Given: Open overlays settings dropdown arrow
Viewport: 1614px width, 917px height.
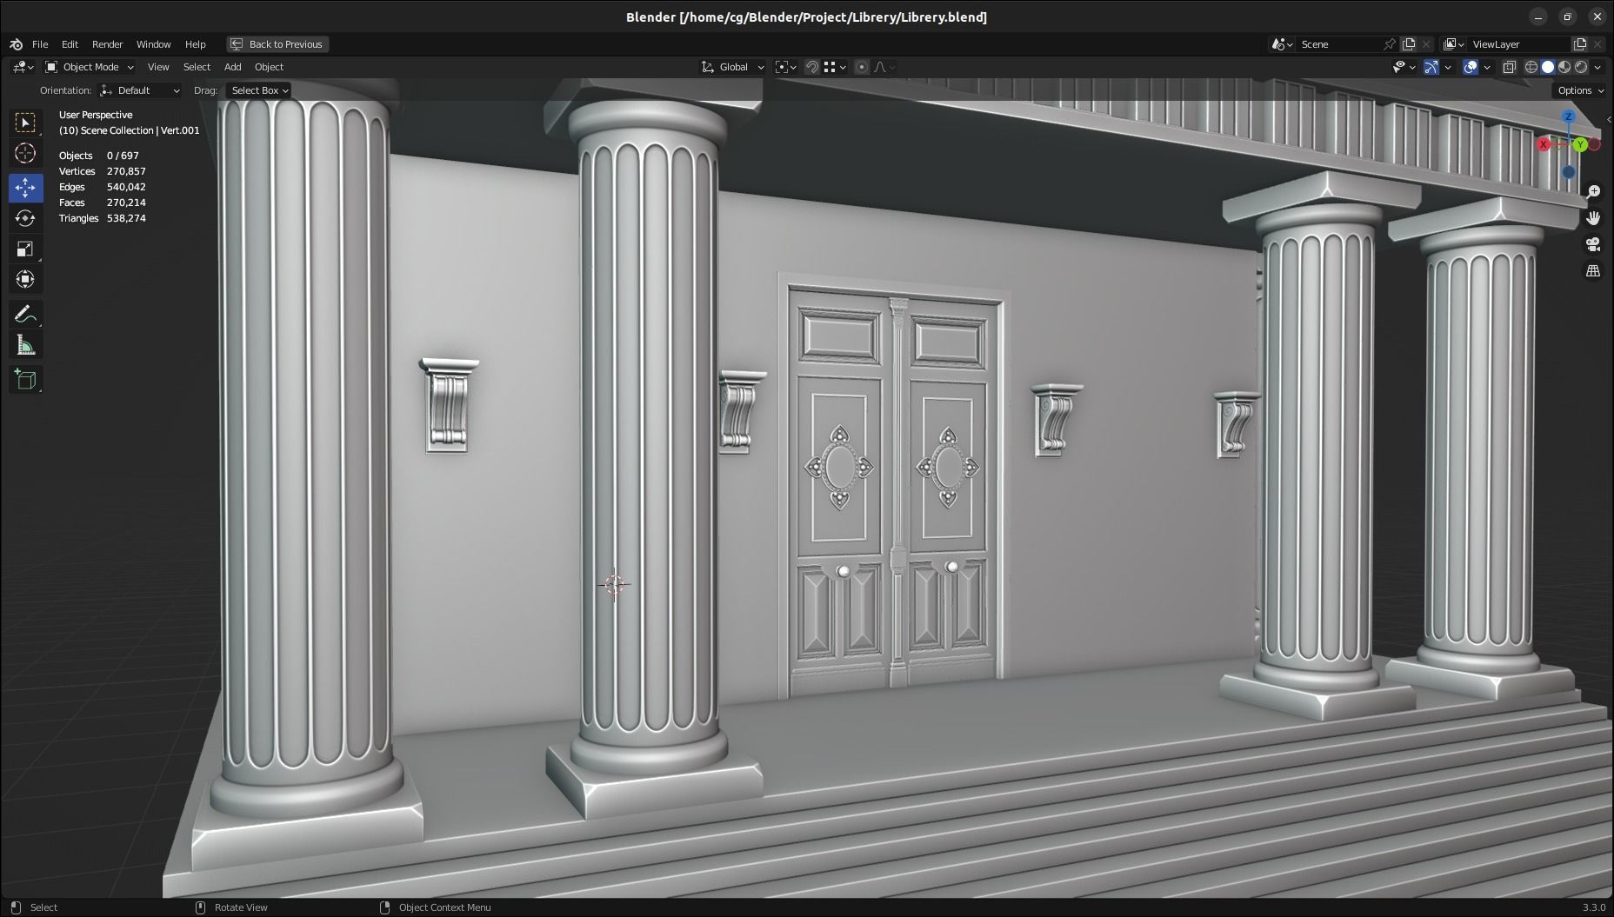Looking at the screenshot, I should pyautogui.click(x=1488, y=67).
